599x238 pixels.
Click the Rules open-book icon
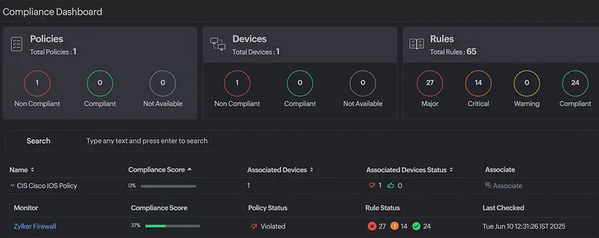point(416,44)
